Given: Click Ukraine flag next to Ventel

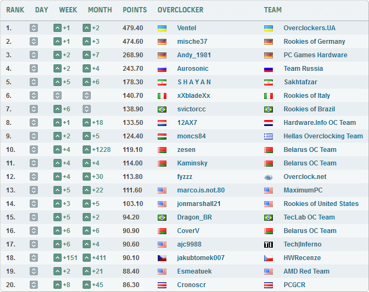Looking at the screenshot, I should click(x=162, y=28).
